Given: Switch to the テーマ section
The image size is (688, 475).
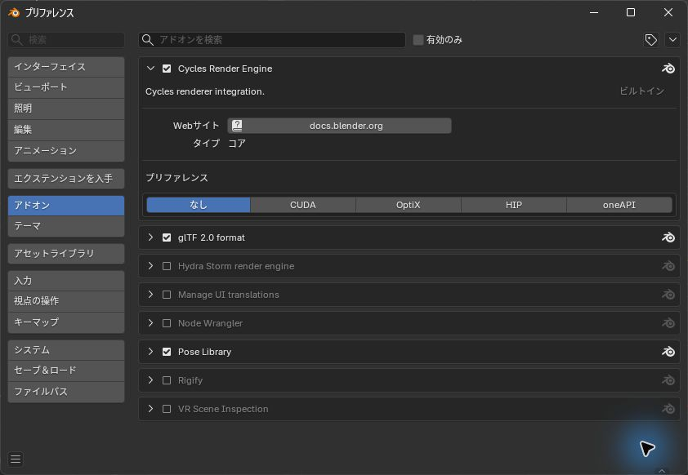Looking at the screenshot, I should 66,226.
